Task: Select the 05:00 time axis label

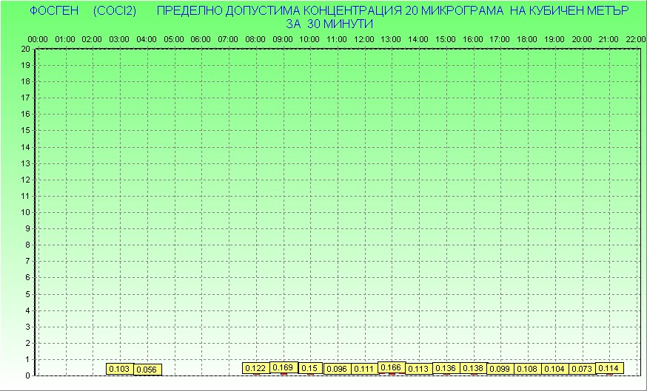Action: click(174, 38)
